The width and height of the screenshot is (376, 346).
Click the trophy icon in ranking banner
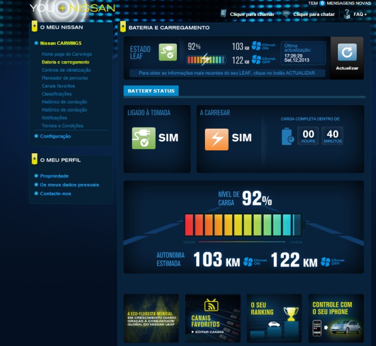click(x=291, y=314)
